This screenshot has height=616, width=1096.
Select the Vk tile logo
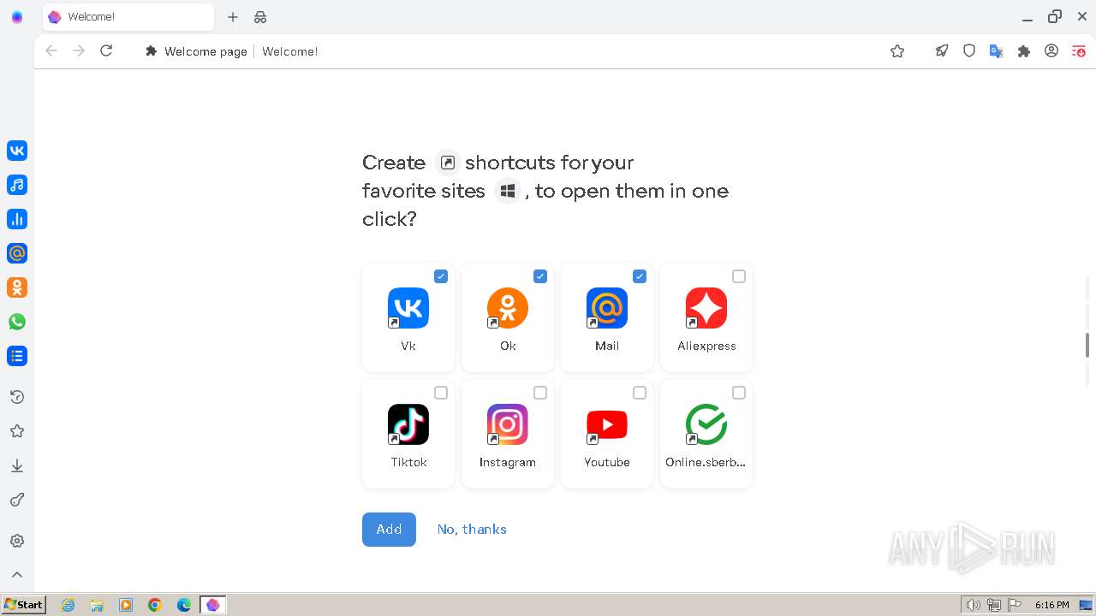[408, 308]
